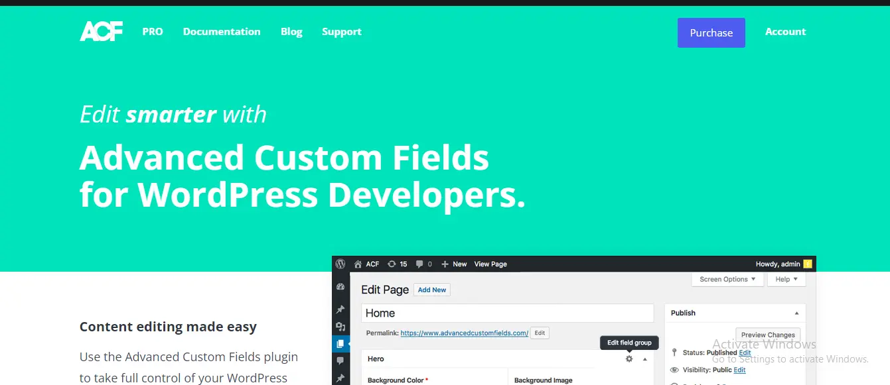Image resolution: width=890 pixels, height=385 pixels.
Task: Click the eye icon next to Visibility
Action: tap(674, 370)
